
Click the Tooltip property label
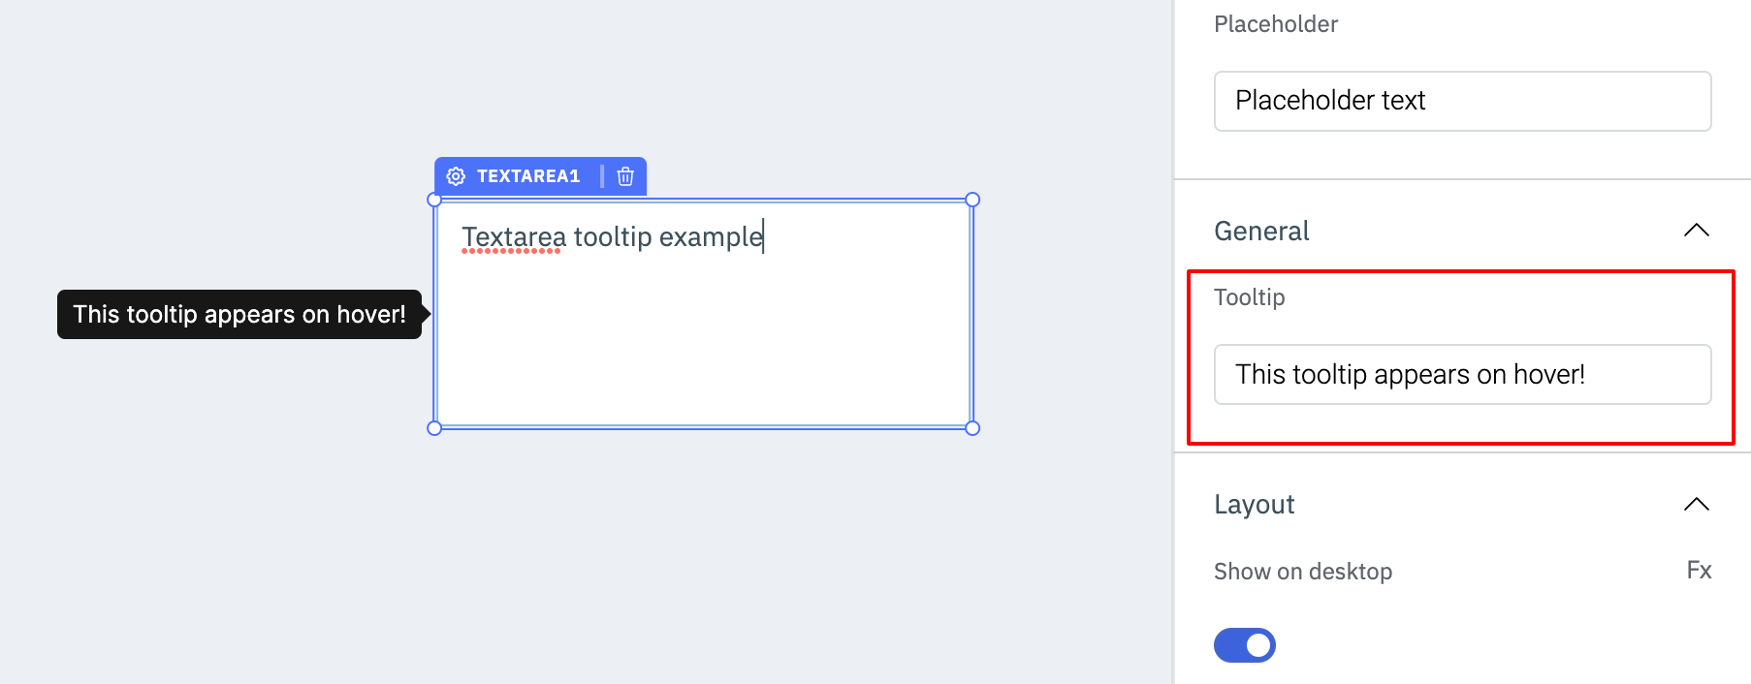[1249, 297]
